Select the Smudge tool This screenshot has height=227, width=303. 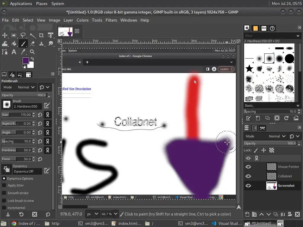coord(51,44)
